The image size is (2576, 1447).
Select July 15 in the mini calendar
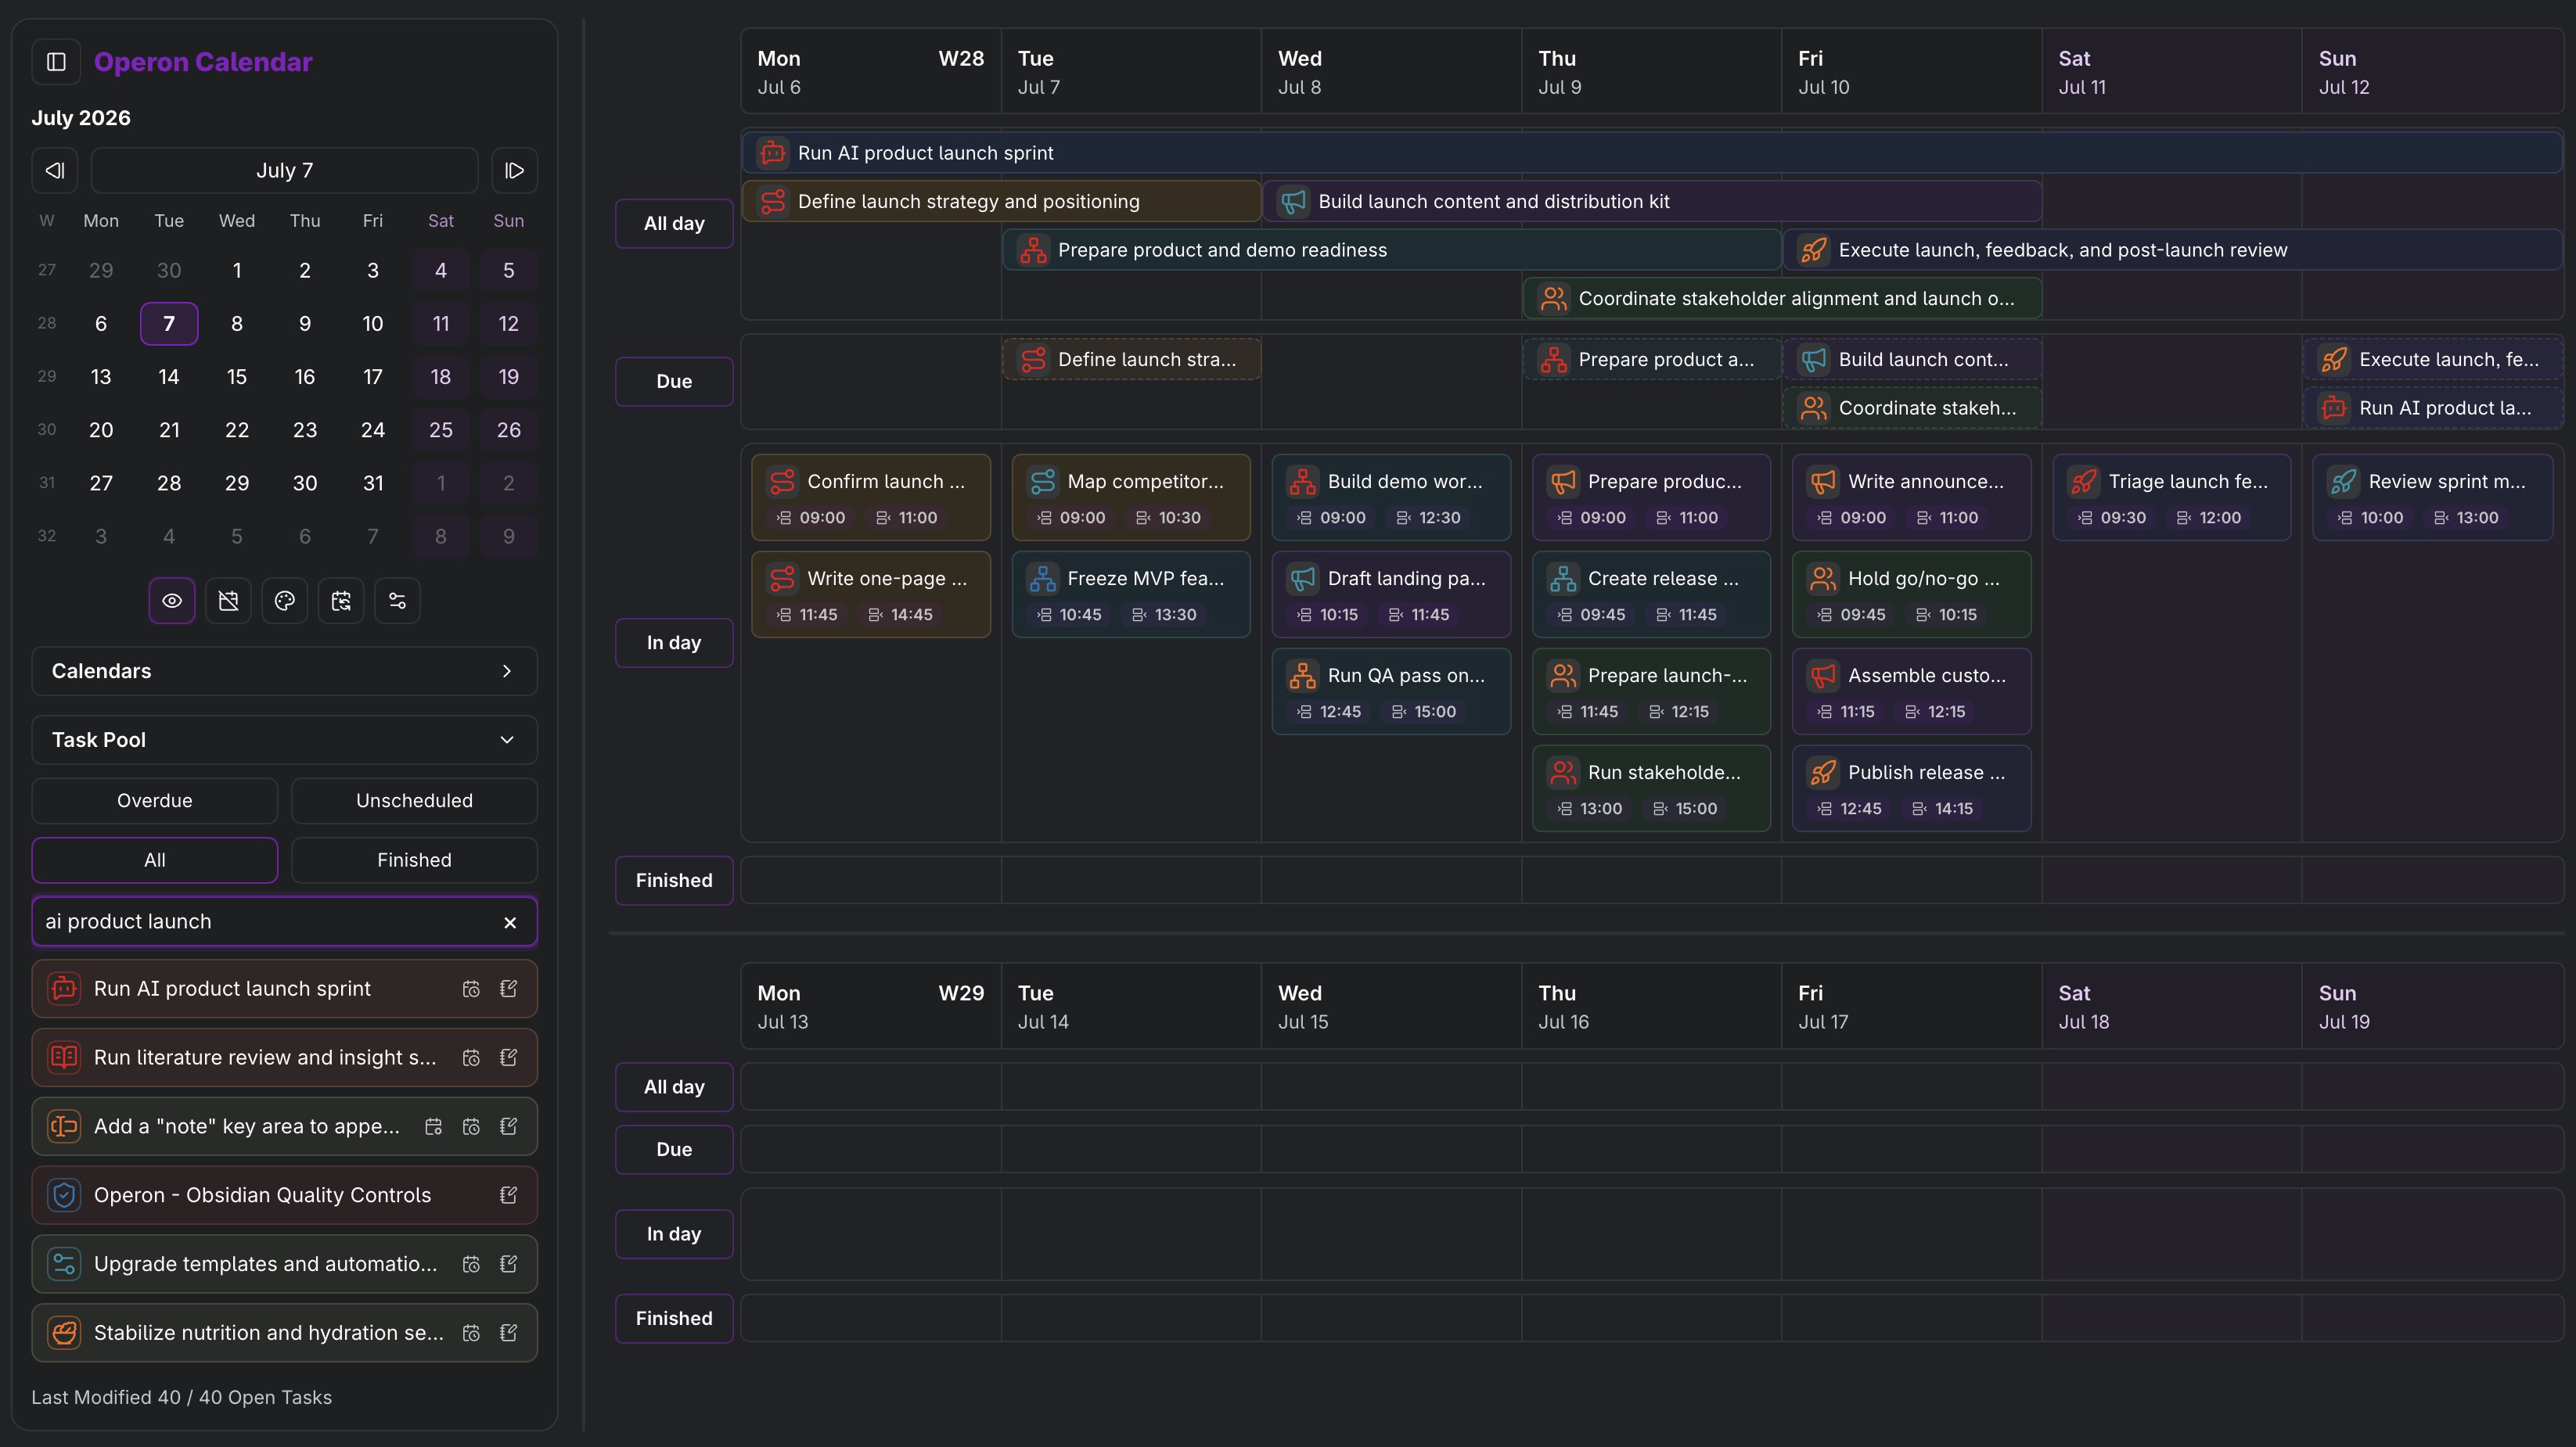pos(237,377)
